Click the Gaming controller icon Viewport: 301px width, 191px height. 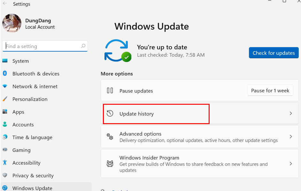[x=5, y=150]
